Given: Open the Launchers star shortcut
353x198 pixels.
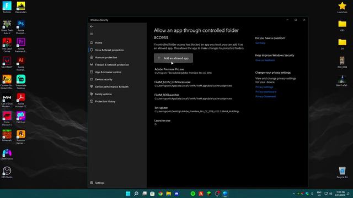Looking at the screenshot, I should 342,7.
